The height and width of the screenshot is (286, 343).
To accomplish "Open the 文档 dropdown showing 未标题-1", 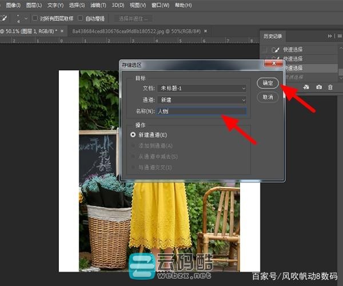I will click(201, 88).
